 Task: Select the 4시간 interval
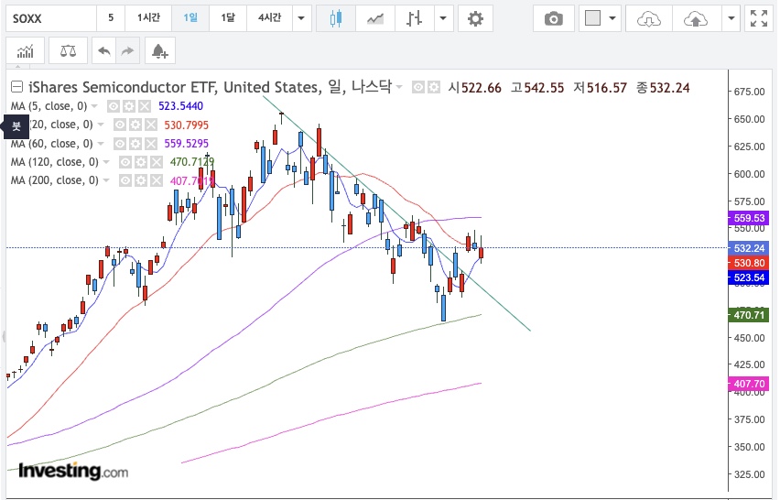[x=270, y=18]
